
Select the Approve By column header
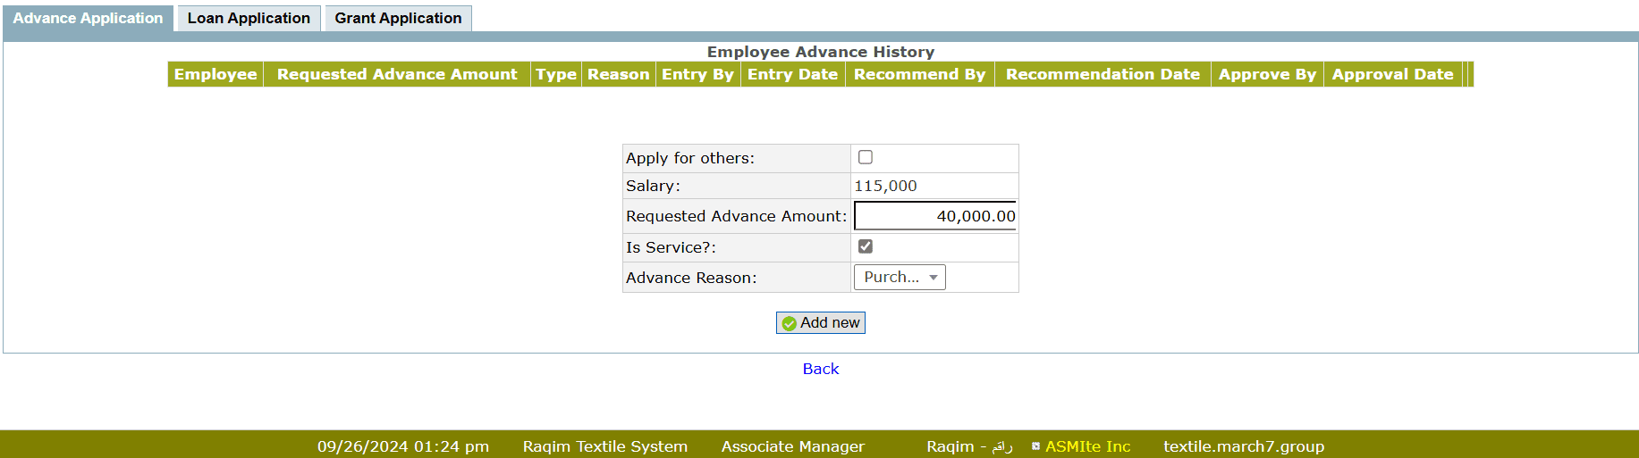(1267, 74)
